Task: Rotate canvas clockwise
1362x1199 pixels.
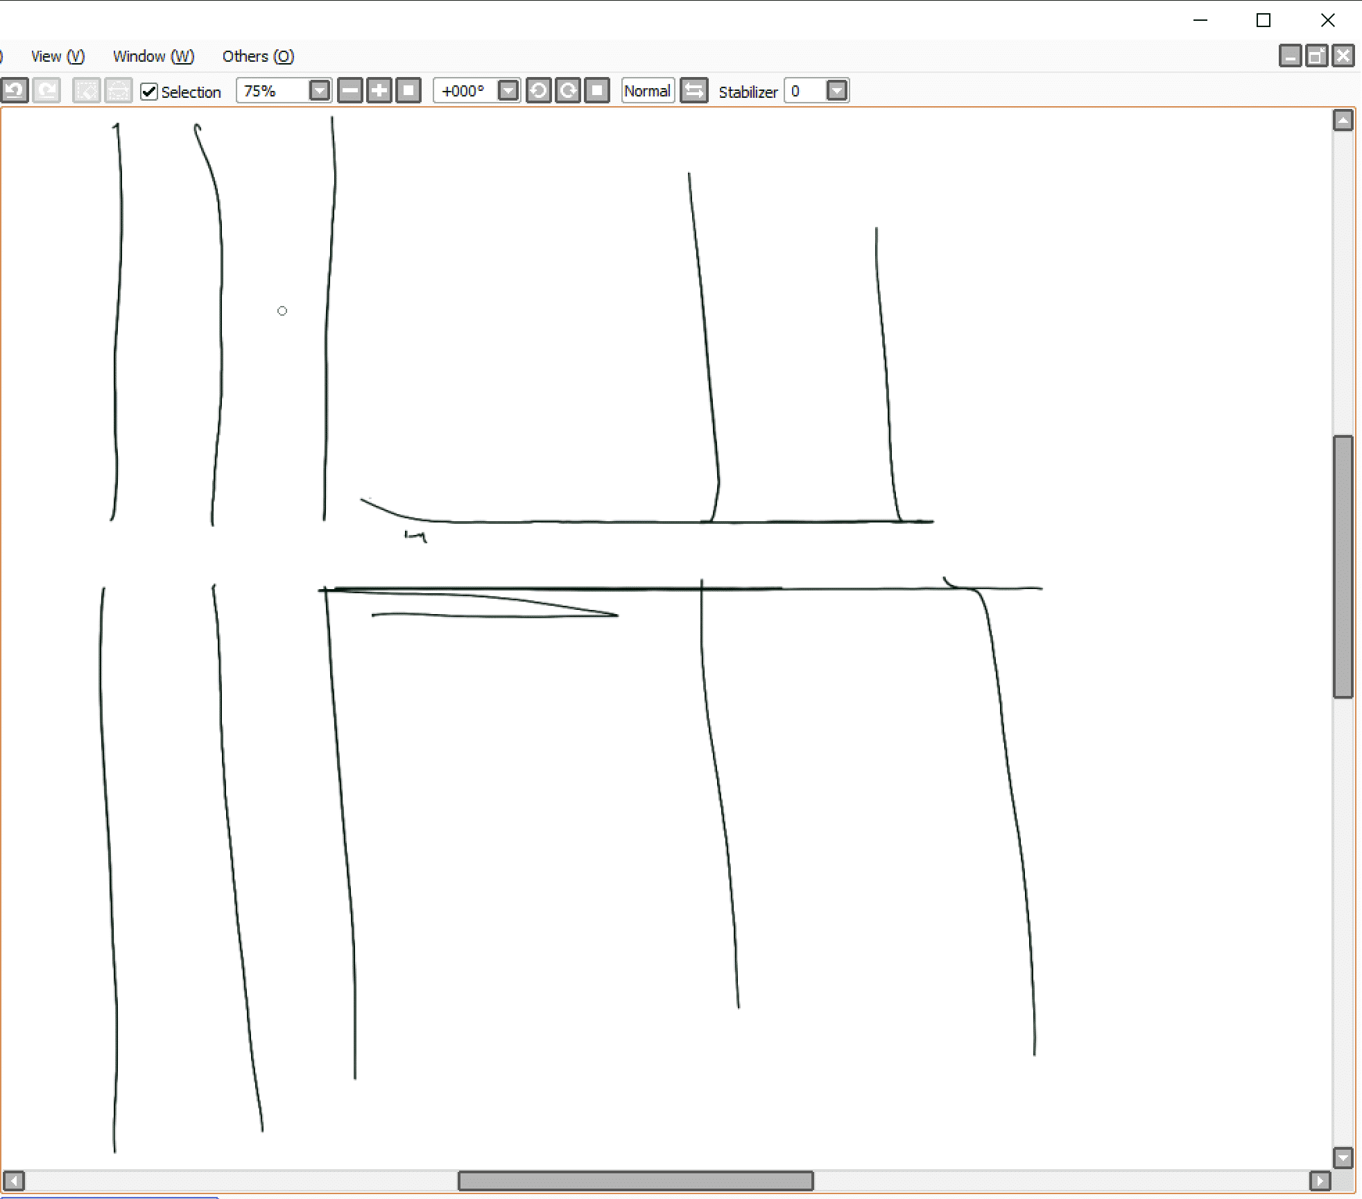Action: (x=568, y=91)
